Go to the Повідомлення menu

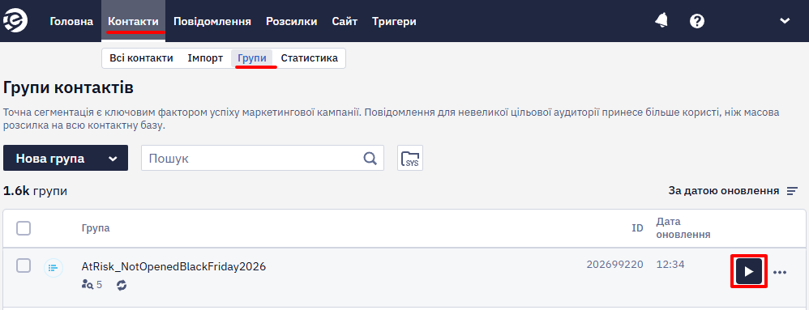(x=212, y=22)
